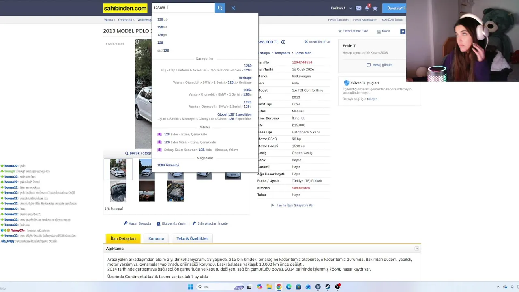Viewport: 519px width, 292px height.
Task: Open File Explorer from the taskbar
Action: pos(269,287)
